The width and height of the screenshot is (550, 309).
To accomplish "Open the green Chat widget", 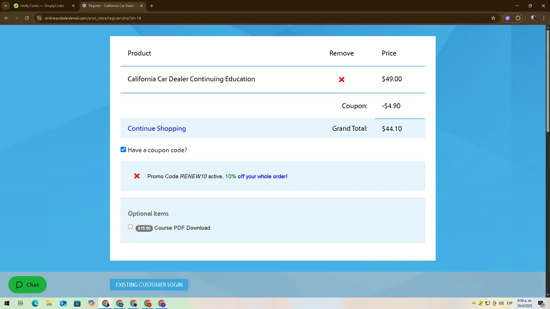I will 27,284.
